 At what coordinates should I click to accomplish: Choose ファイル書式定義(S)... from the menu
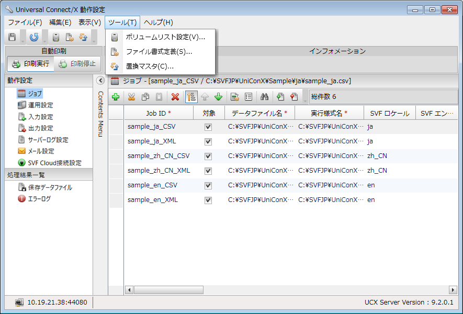coord(161,52)
